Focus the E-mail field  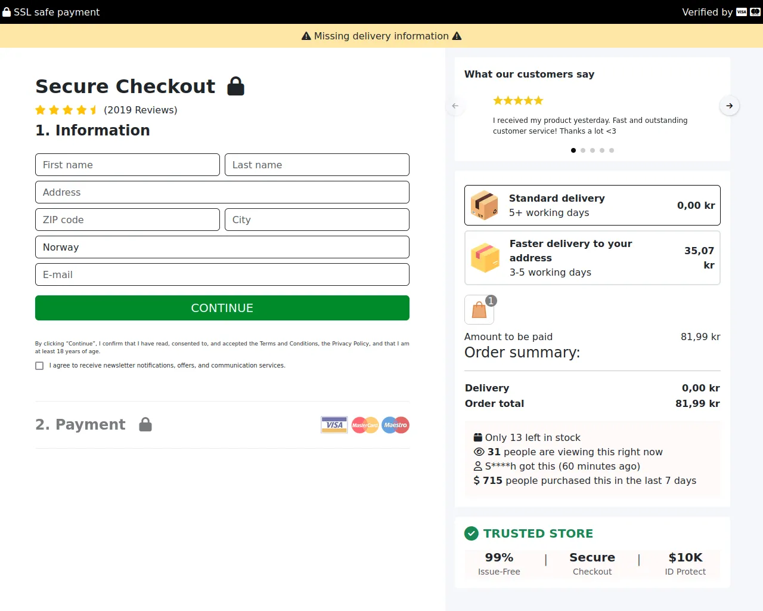[x=222, y=274]
